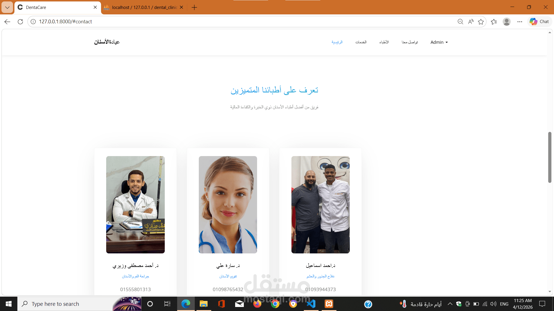Open a new browser tab

(x=194, y=7)
